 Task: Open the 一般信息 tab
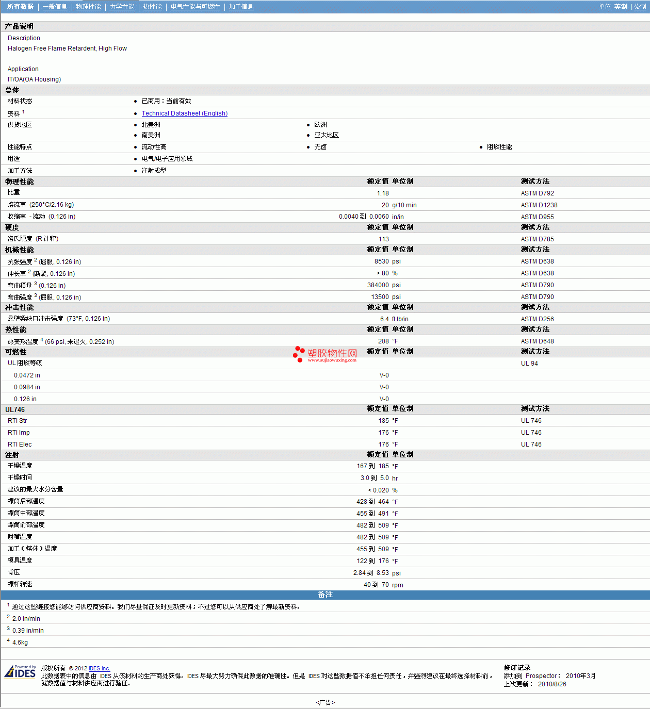pos(55,7)
